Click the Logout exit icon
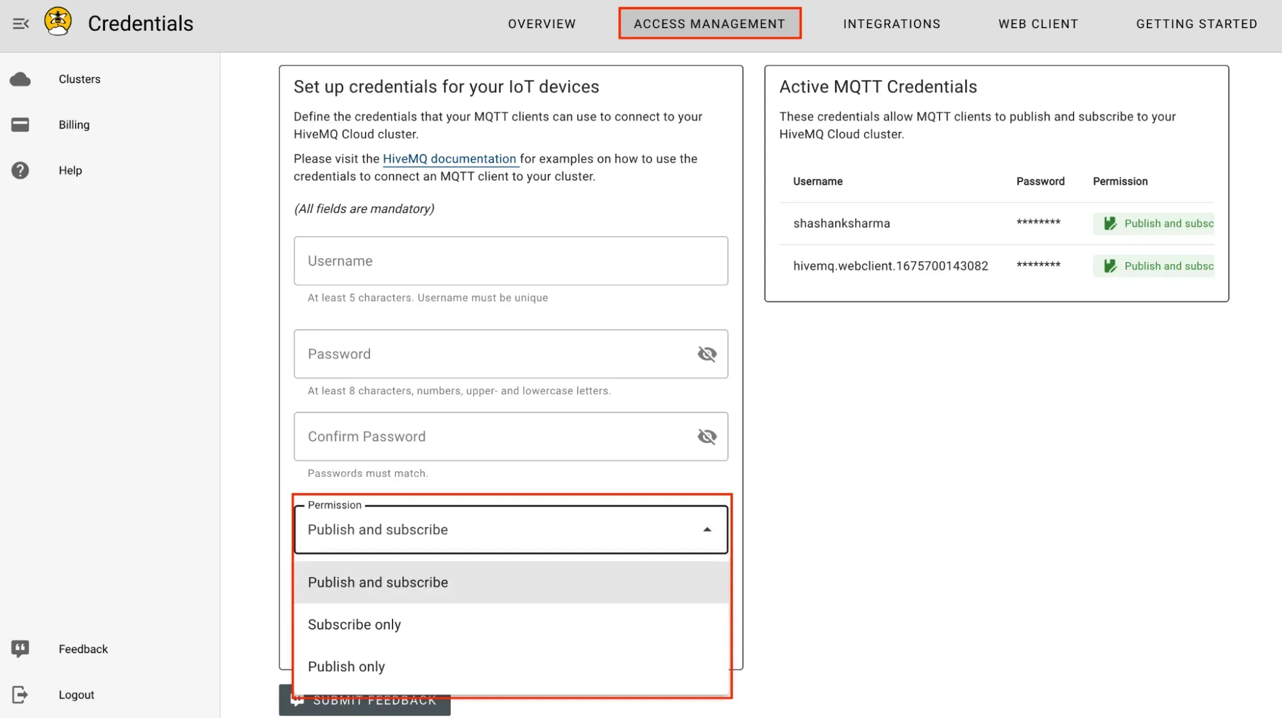Screen dimensions: 1282x718 tap(20, 694)
